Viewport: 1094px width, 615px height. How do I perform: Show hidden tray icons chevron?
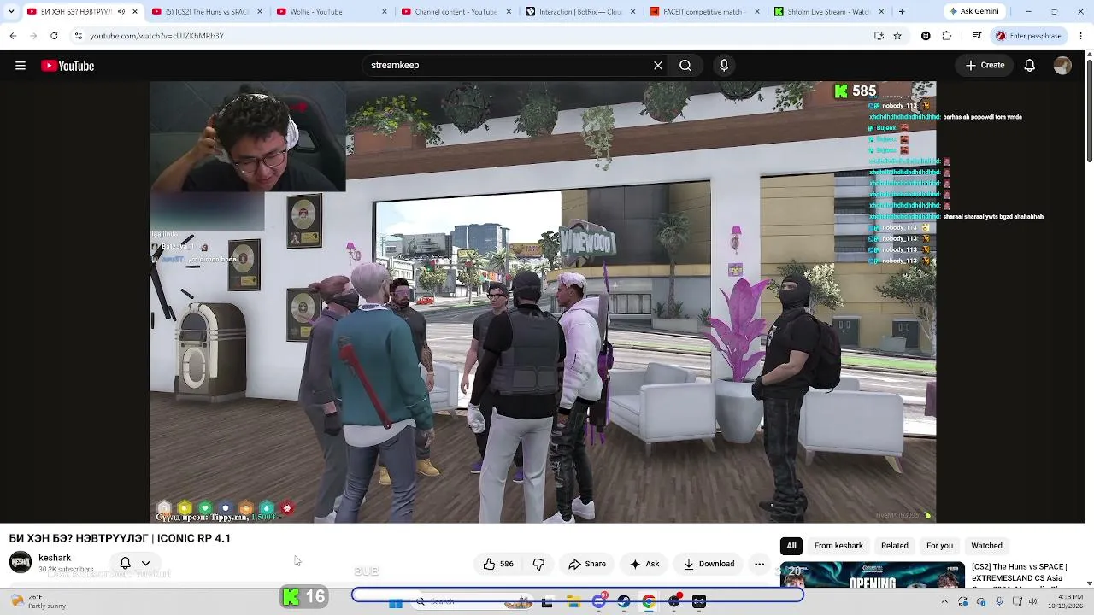(x=944, y=602)
